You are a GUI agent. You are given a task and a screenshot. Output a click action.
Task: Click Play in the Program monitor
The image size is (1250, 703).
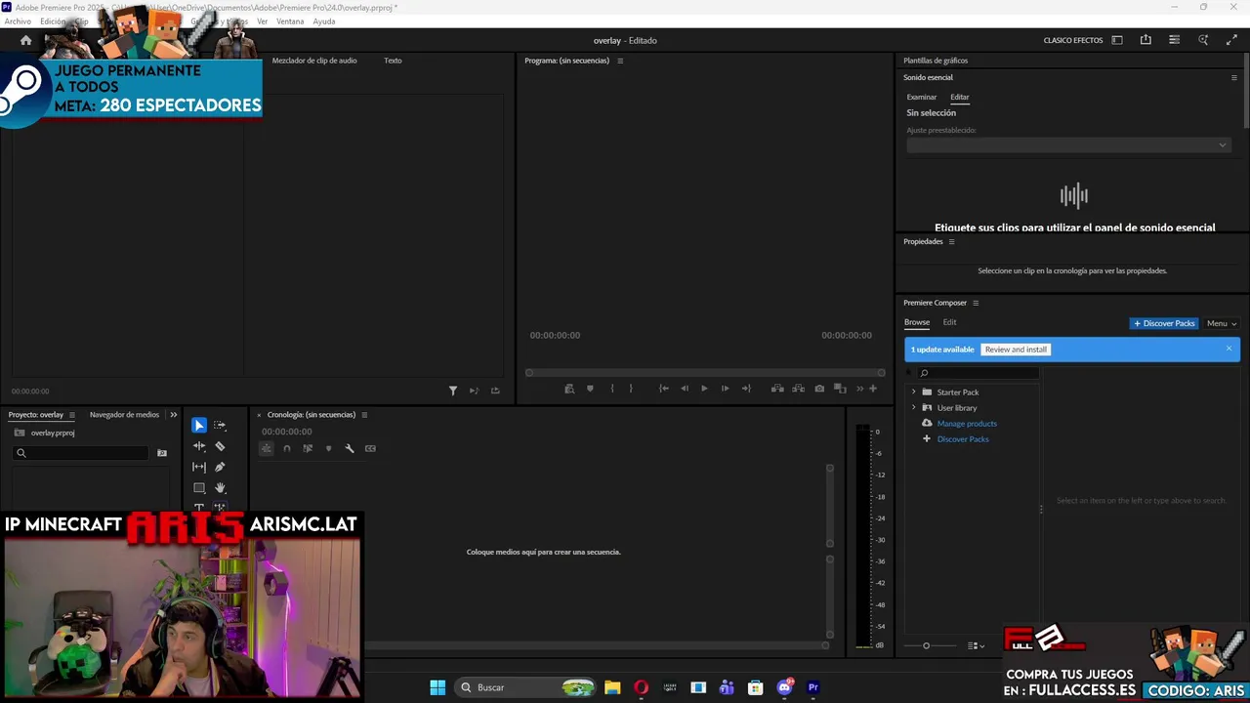click(704, 389)
